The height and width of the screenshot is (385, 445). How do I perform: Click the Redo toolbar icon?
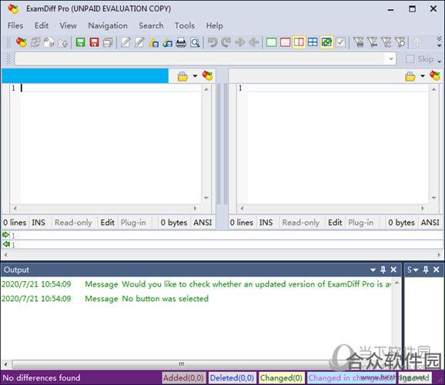coord(226,42)
